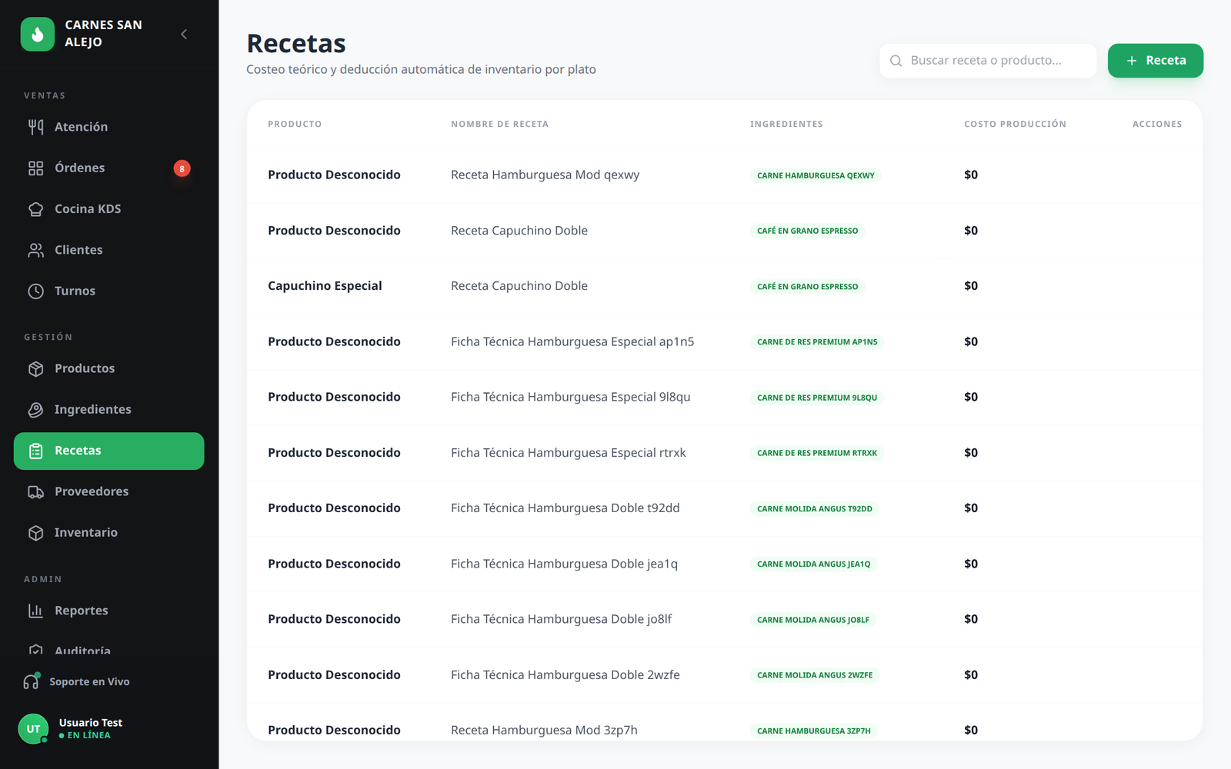The image size is (1231, 769).
Task: Click the Reportes bar chart icon
Action: click(x=36, y=611)
